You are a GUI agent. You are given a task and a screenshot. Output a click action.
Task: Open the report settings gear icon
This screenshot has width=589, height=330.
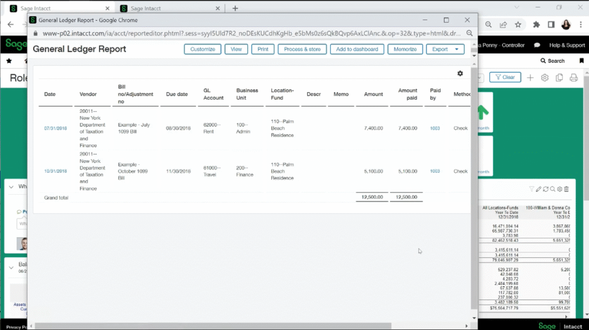(460, 73)
